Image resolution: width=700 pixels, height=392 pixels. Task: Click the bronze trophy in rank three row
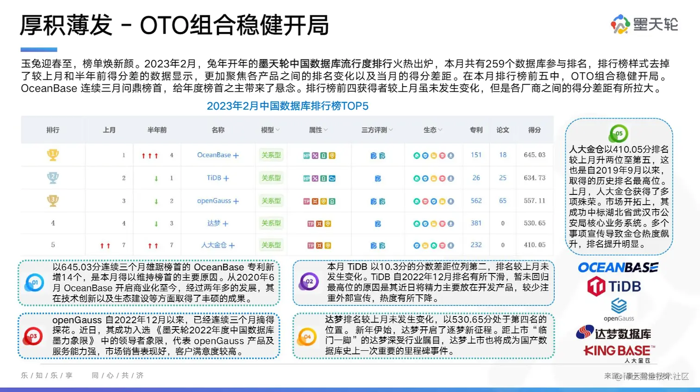click(x=53, y=200)
